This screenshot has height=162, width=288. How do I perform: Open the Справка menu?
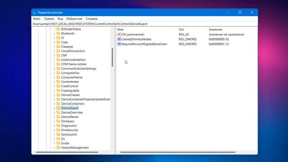coord(91,19)
